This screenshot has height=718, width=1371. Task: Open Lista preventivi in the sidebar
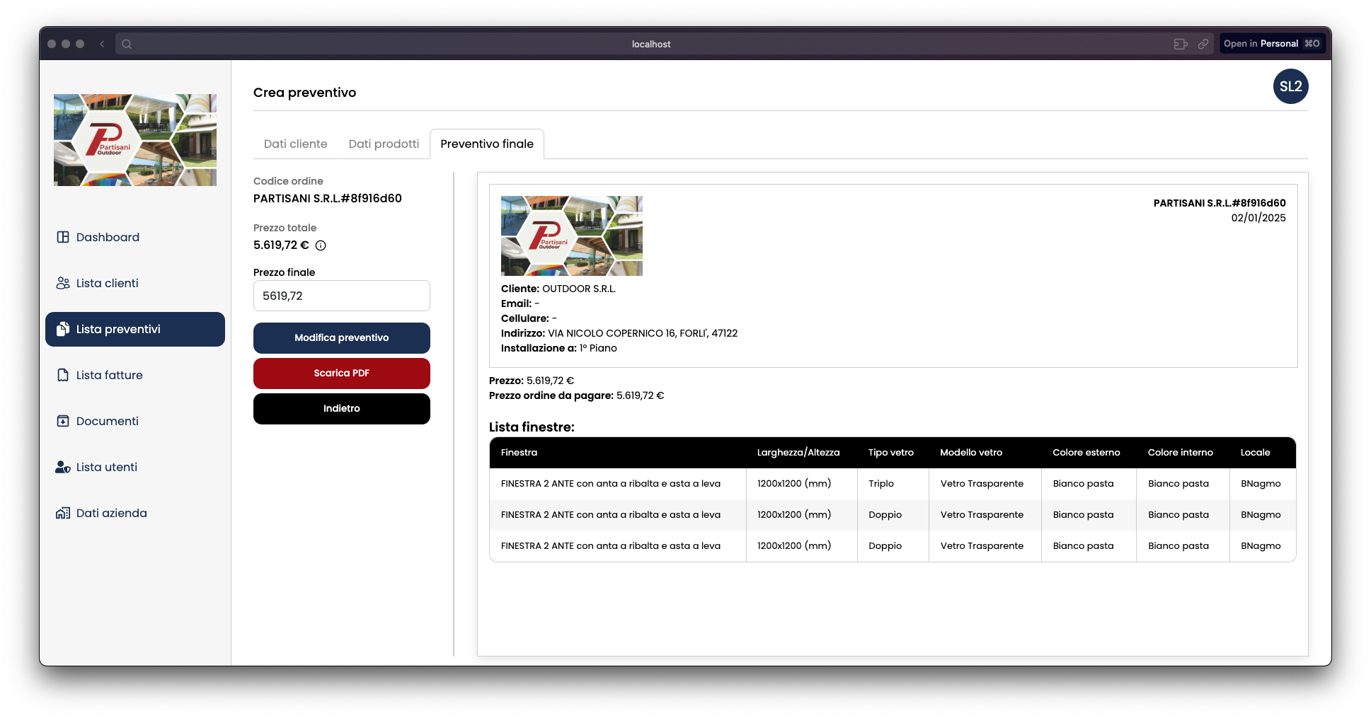point(135,329)
